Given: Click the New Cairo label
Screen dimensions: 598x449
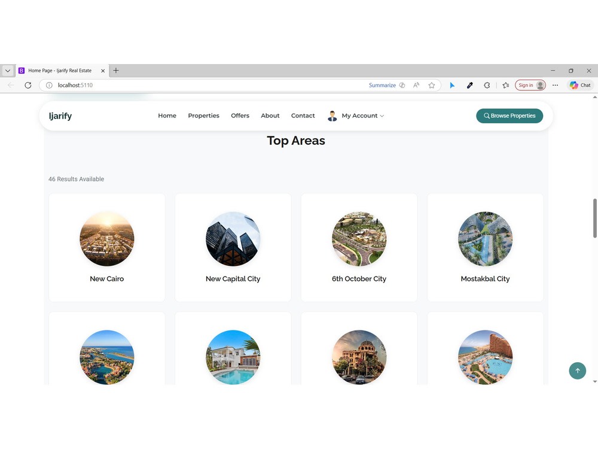Looking at the screenshot, I should click(107, 279).
